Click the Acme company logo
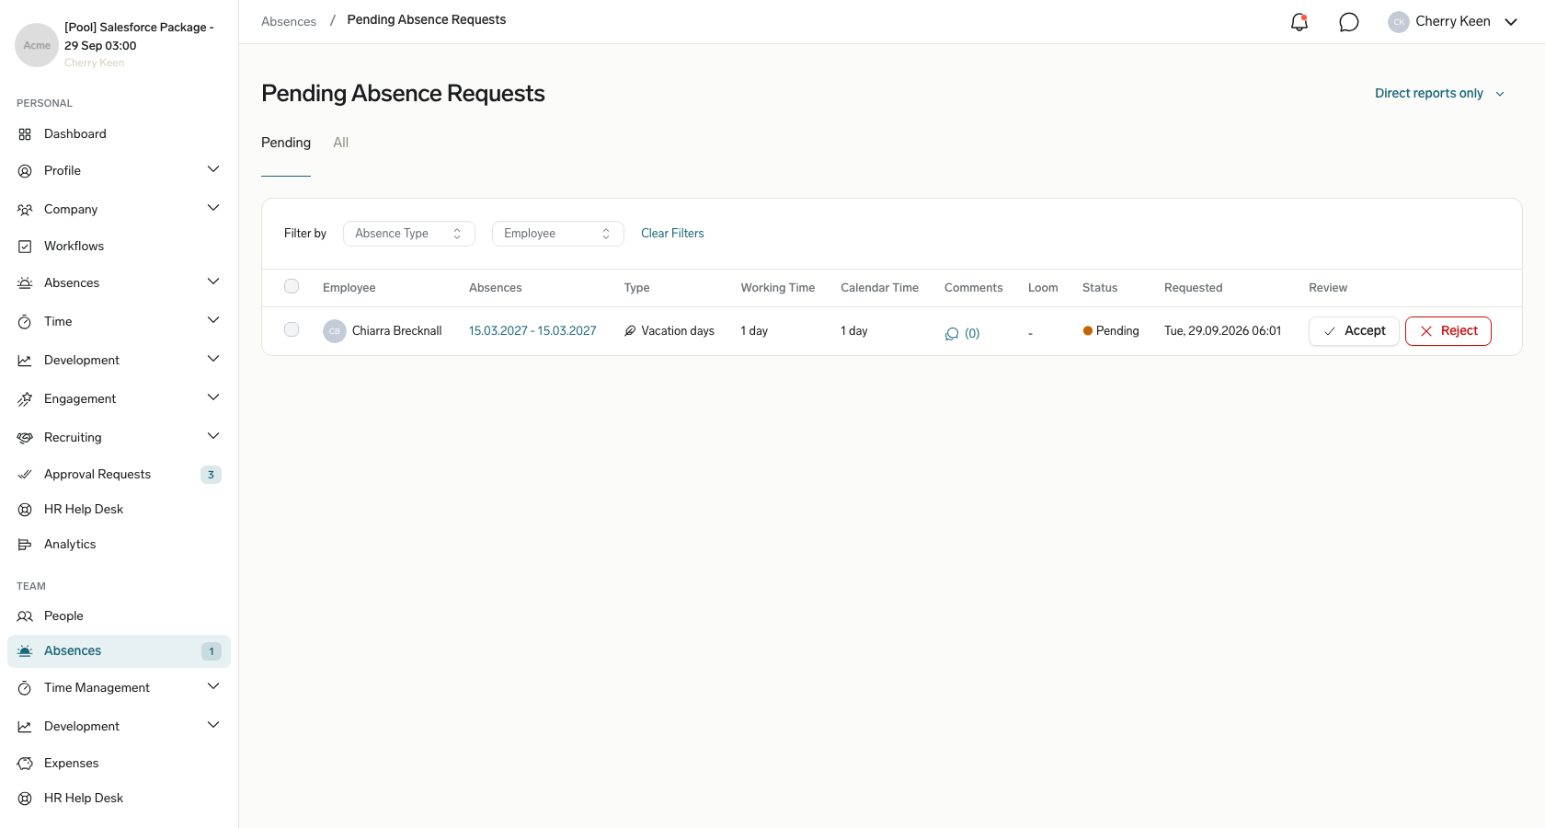Image resolution: width=1545 pixels, height=828 pixels. 37,45
